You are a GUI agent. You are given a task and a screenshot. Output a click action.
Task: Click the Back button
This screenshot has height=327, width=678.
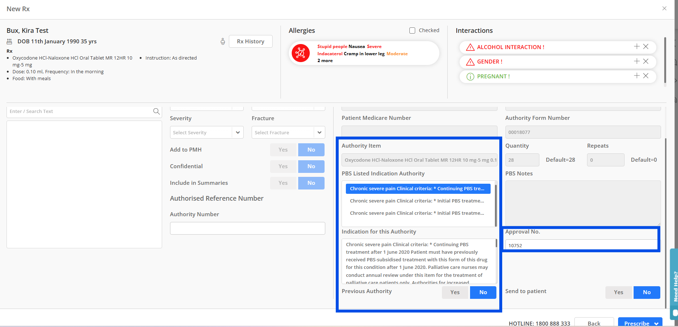pyautogui.click(x=594, y=323)
